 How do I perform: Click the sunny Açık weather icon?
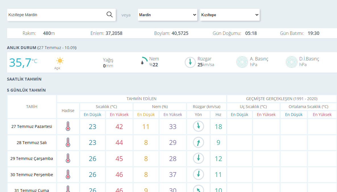pyautogui.click(x=60, y=61)
